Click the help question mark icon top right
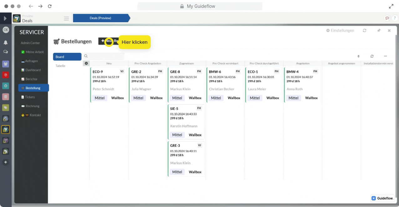This screenshot has width=399, height=207. coord(394,18)
